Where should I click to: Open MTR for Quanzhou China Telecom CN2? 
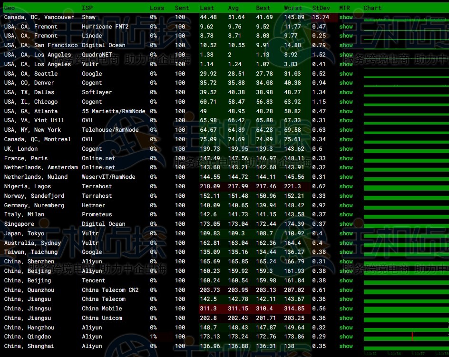click(x=346, y=290)
